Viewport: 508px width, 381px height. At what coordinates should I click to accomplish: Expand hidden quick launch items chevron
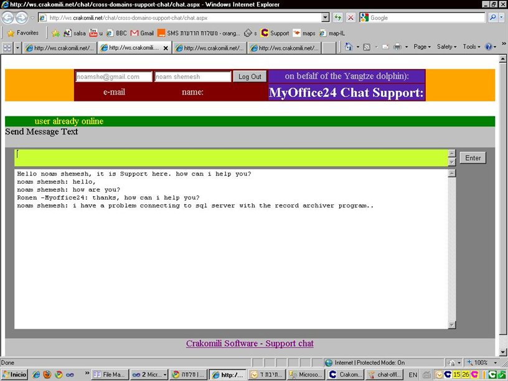point(87,372)
